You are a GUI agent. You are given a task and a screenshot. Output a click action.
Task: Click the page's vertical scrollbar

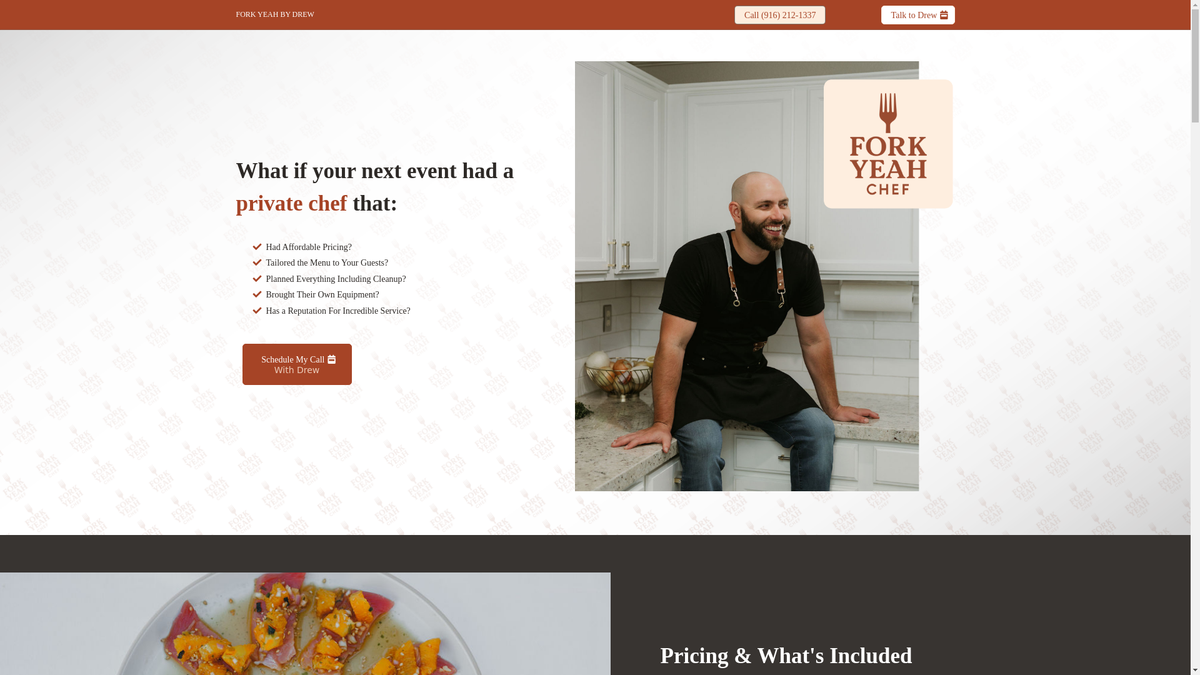pos(1195,337)
